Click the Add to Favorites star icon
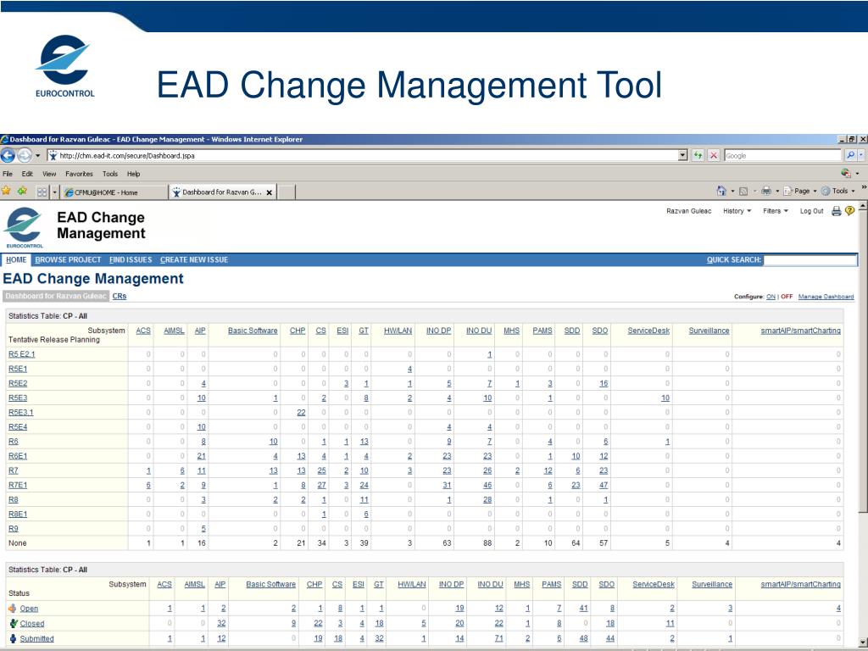The image size is (868, 651). (x=22, y=191)
